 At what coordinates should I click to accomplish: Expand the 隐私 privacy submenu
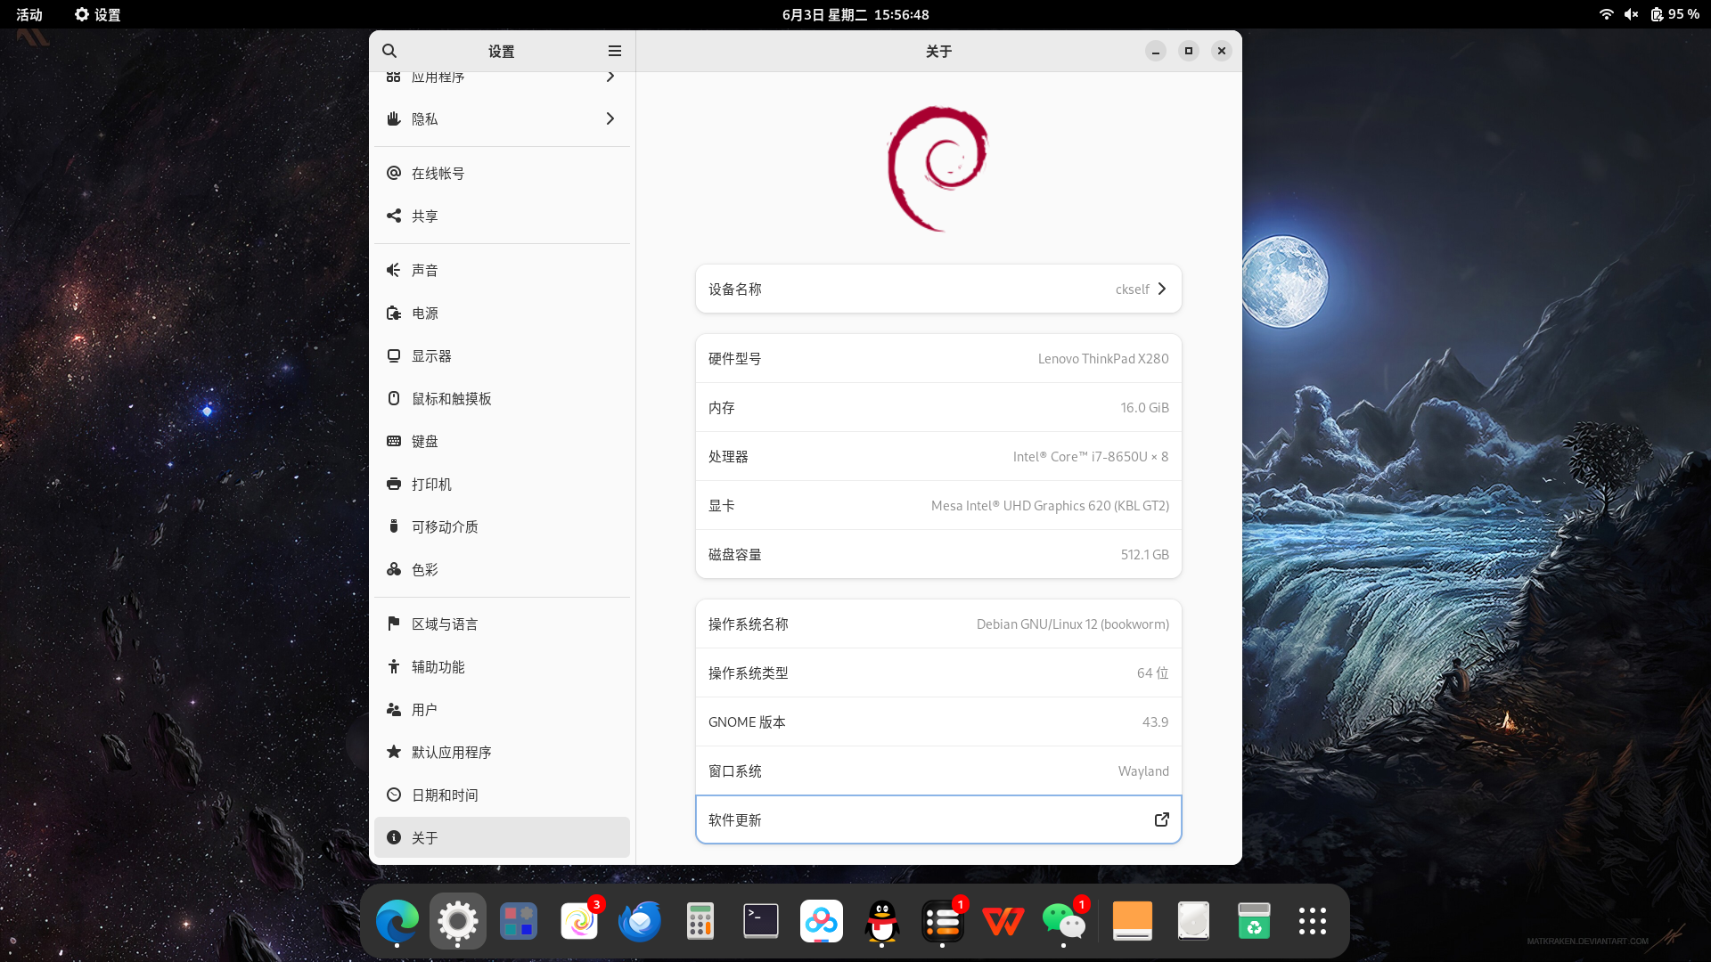502,118
